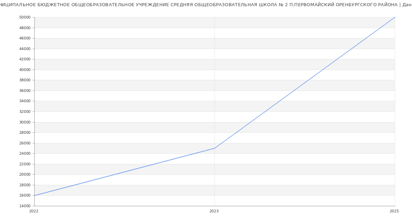Click the 2023 x-axis label
Image resolution: width=412 pixels, height=223 pixels.
[x=214, y=211]
